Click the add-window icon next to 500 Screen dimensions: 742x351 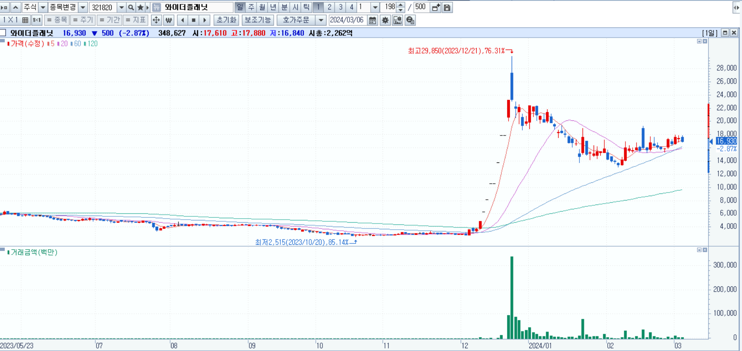click(436, 8)
